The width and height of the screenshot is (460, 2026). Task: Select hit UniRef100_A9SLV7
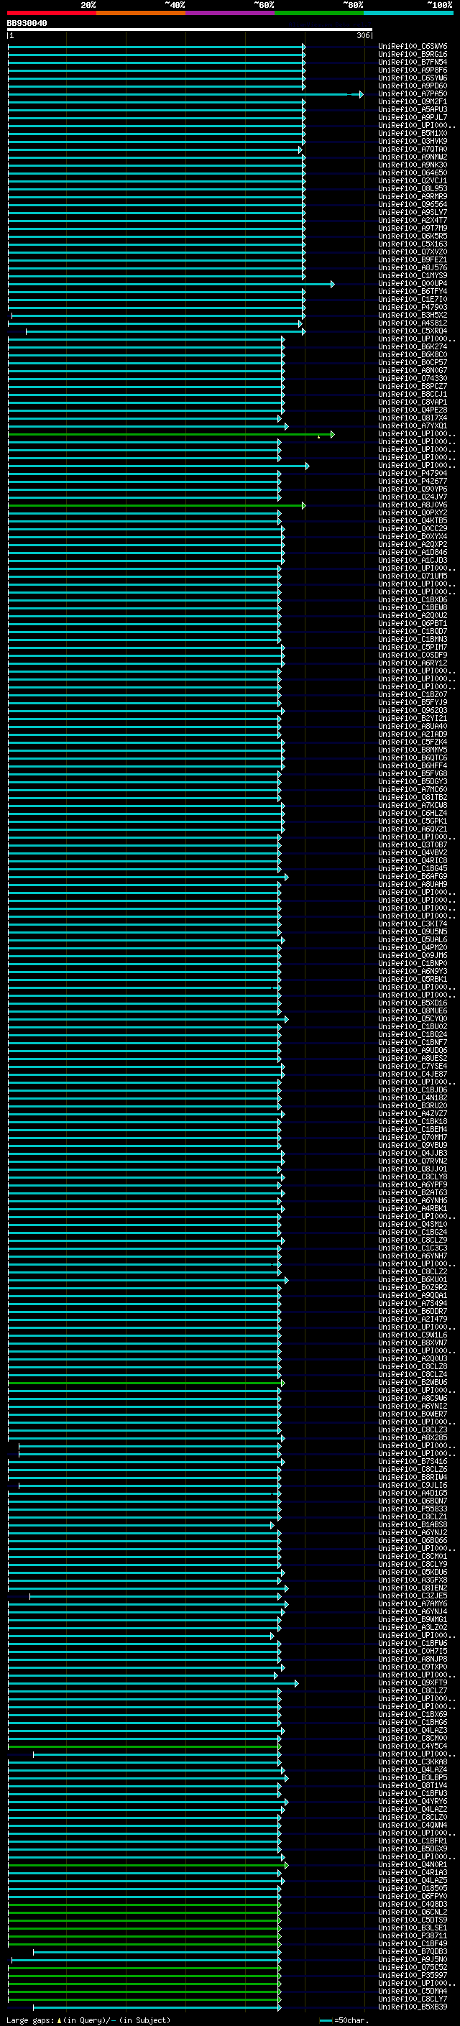413,211
